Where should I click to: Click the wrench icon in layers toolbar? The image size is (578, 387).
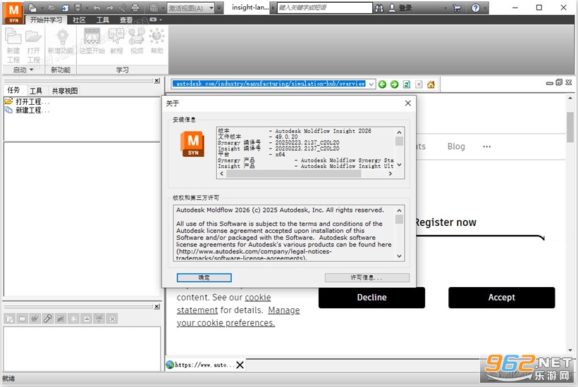coord(47,319)
